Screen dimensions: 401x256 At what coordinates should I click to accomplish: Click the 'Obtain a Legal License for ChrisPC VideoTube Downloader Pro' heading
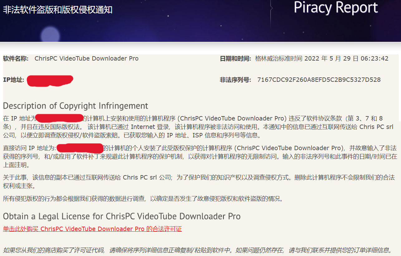[x=122, y=216]
